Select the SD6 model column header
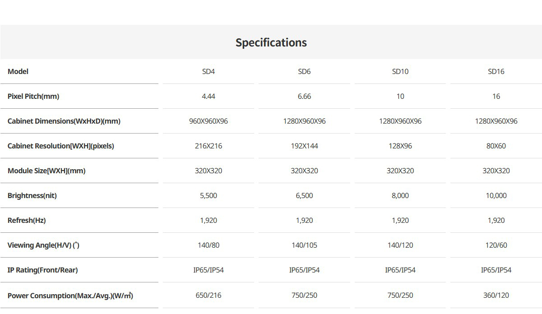The width and height of the screenshot is (542, 314). tap(304, 71)
